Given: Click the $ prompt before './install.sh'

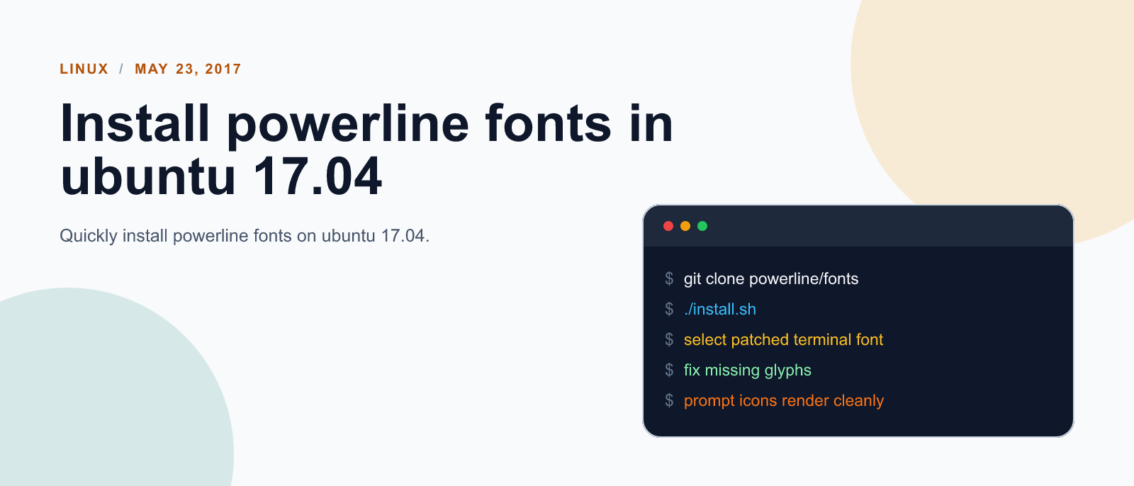Looking at the screenshot, I should [x=669, y=310].
